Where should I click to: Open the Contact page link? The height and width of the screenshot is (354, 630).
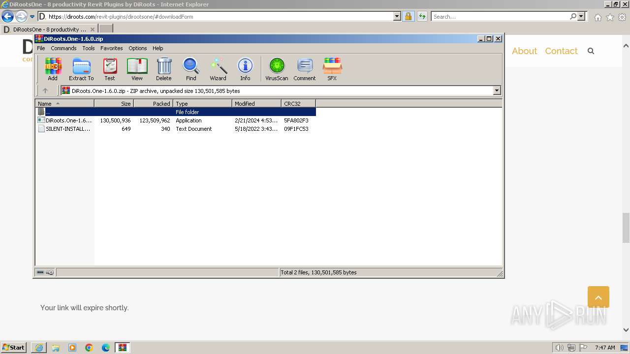pos(561,51)
